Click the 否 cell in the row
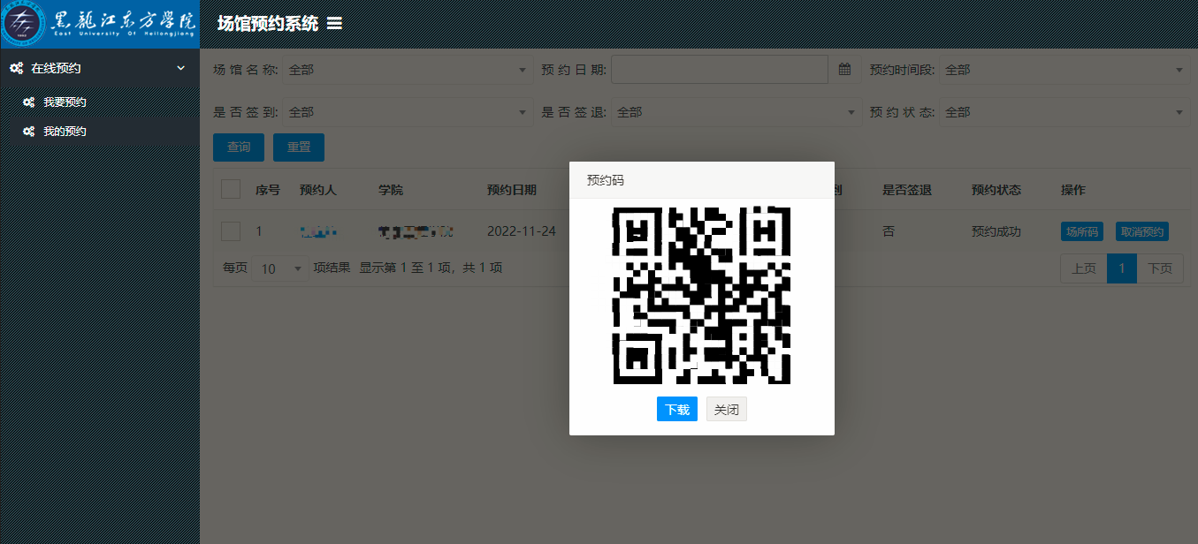This screenshot has height=544, width=1198. coord(889,231)
